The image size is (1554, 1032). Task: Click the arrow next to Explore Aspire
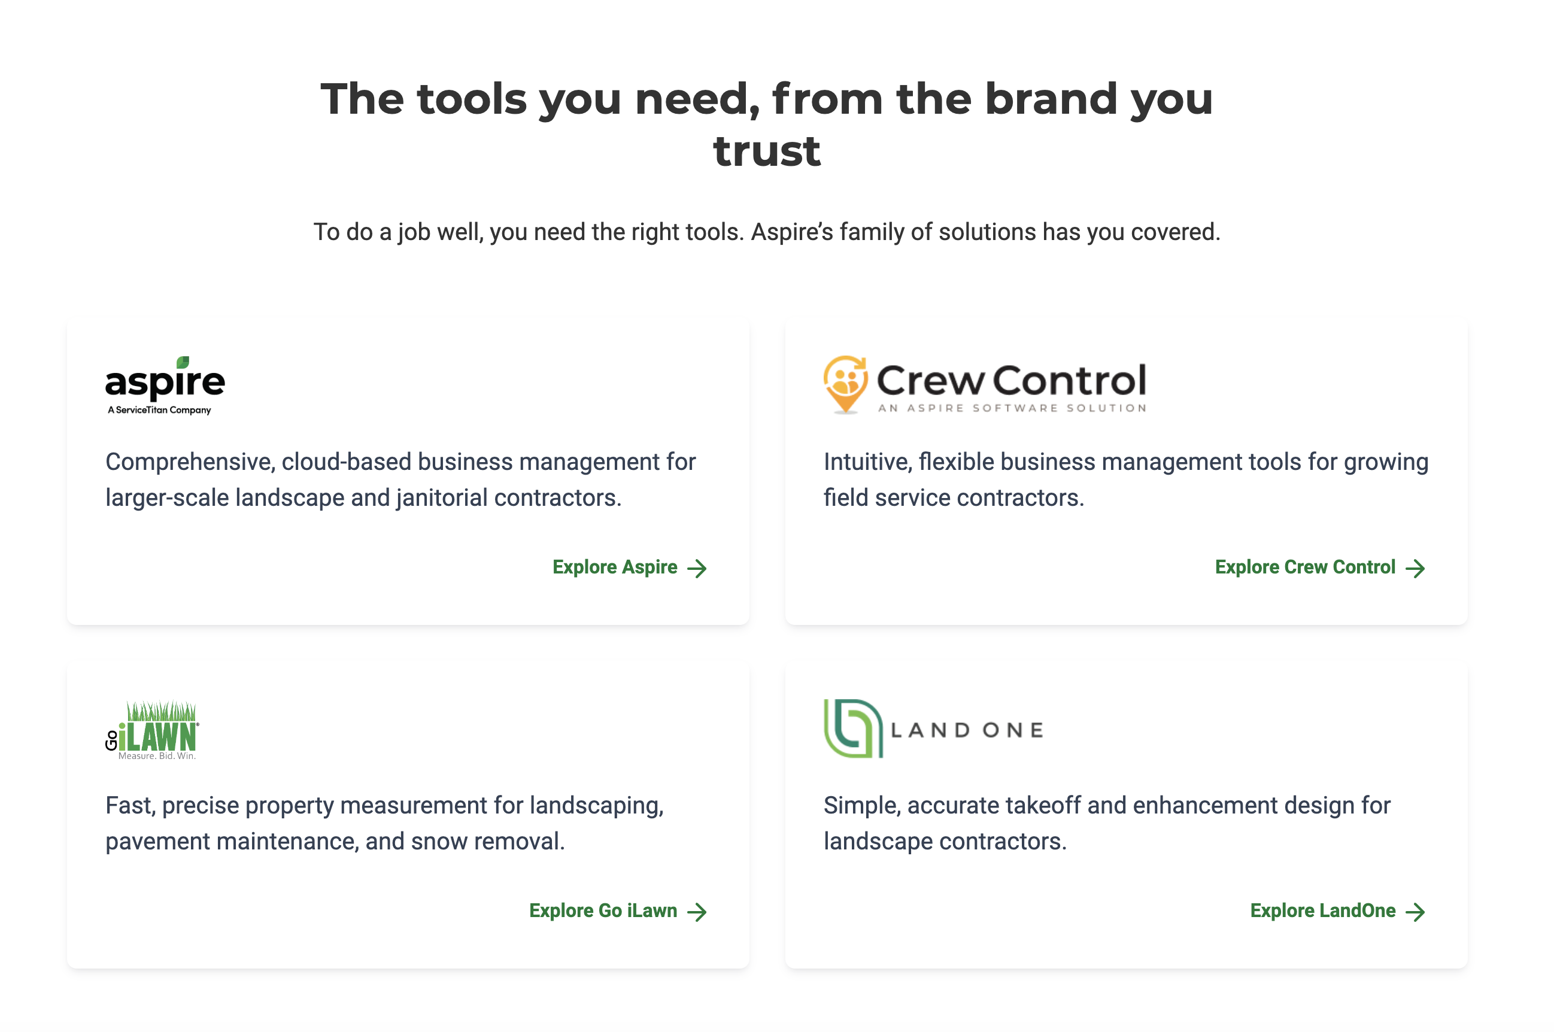697,568
